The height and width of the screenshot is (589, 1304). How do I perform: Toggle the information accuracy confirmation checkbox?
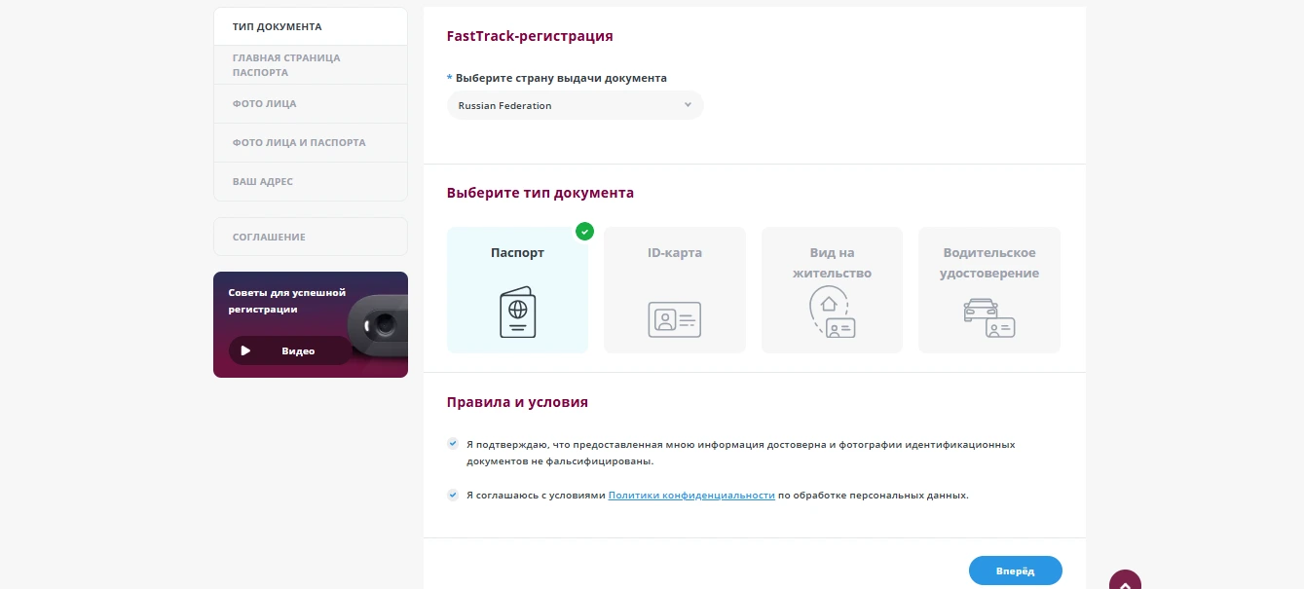[453, 444]
